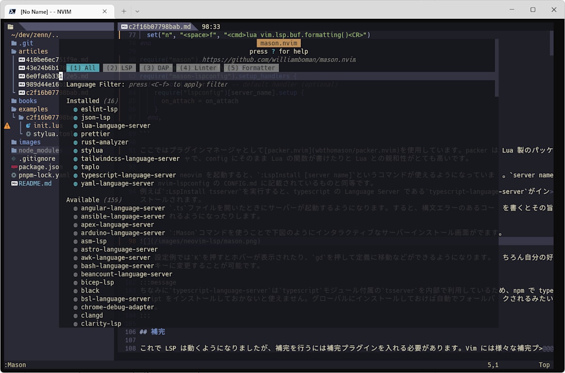Open stylua.toml file in tree
Viewport: 565px width, 373px height.
pyautogui.click(x=42, y=134)
